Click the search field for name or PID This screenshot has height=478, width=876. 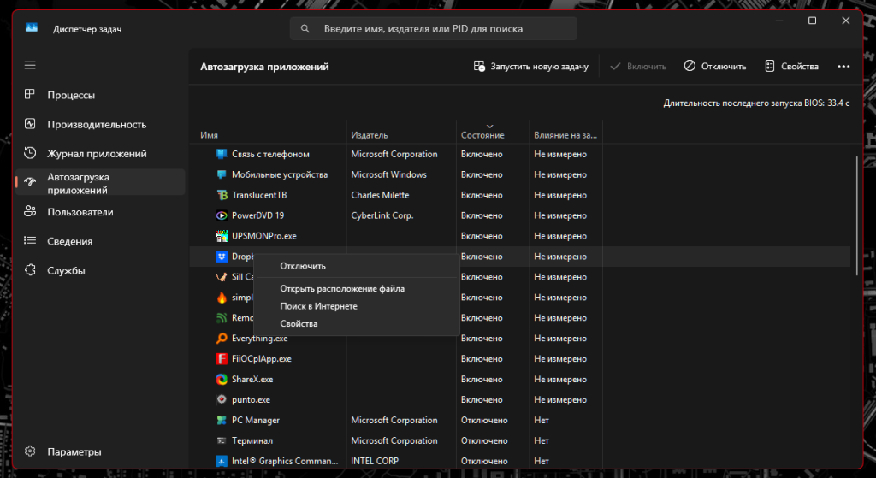click(433, 28)
